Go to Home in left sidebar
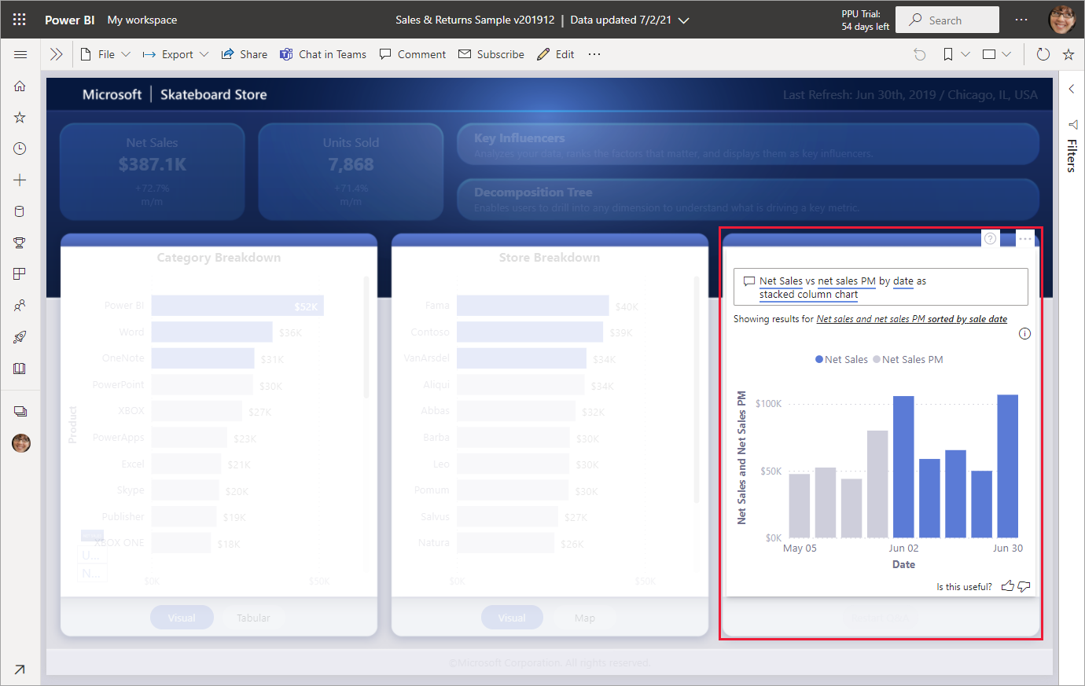 (x=20, y=86)
